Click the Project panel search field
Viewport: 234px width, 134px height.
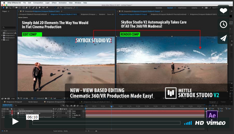9,27
